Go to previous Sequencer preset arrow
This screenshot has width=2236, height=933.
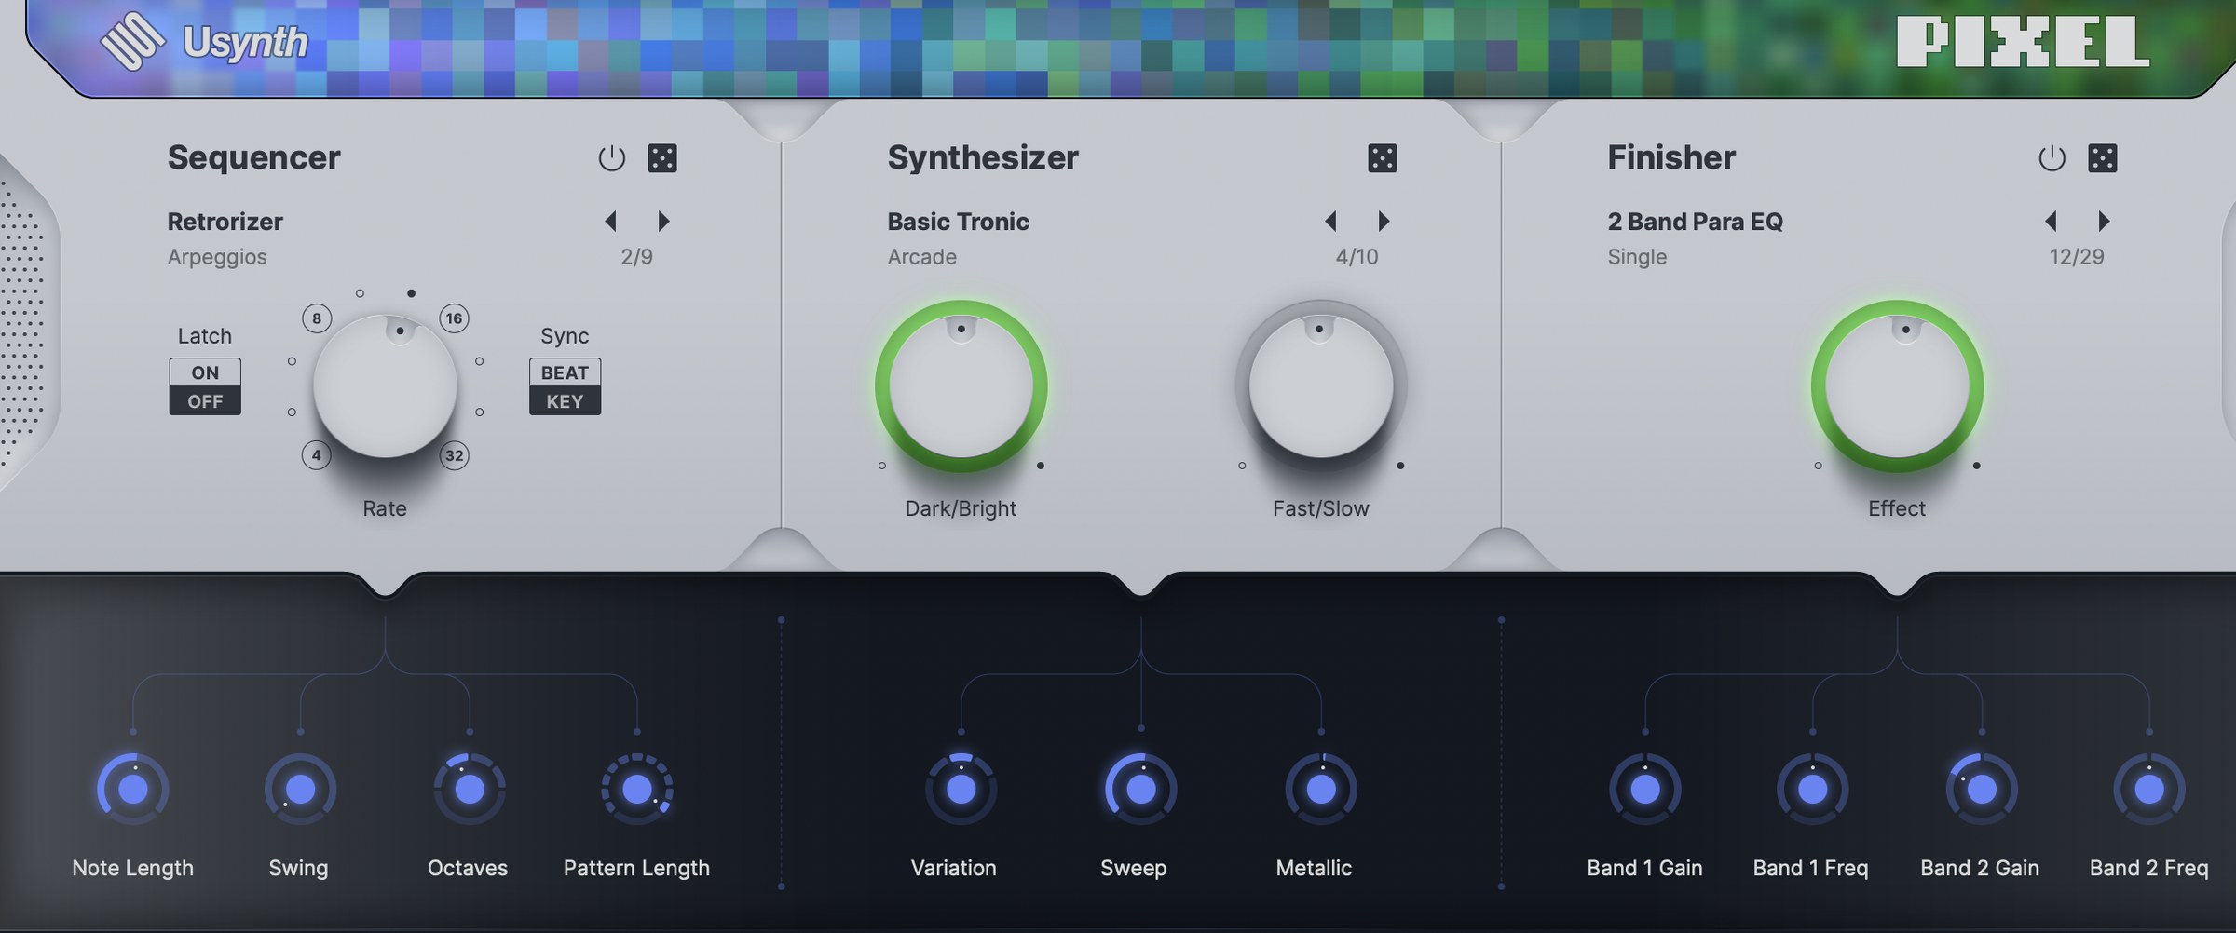[611, 221]
